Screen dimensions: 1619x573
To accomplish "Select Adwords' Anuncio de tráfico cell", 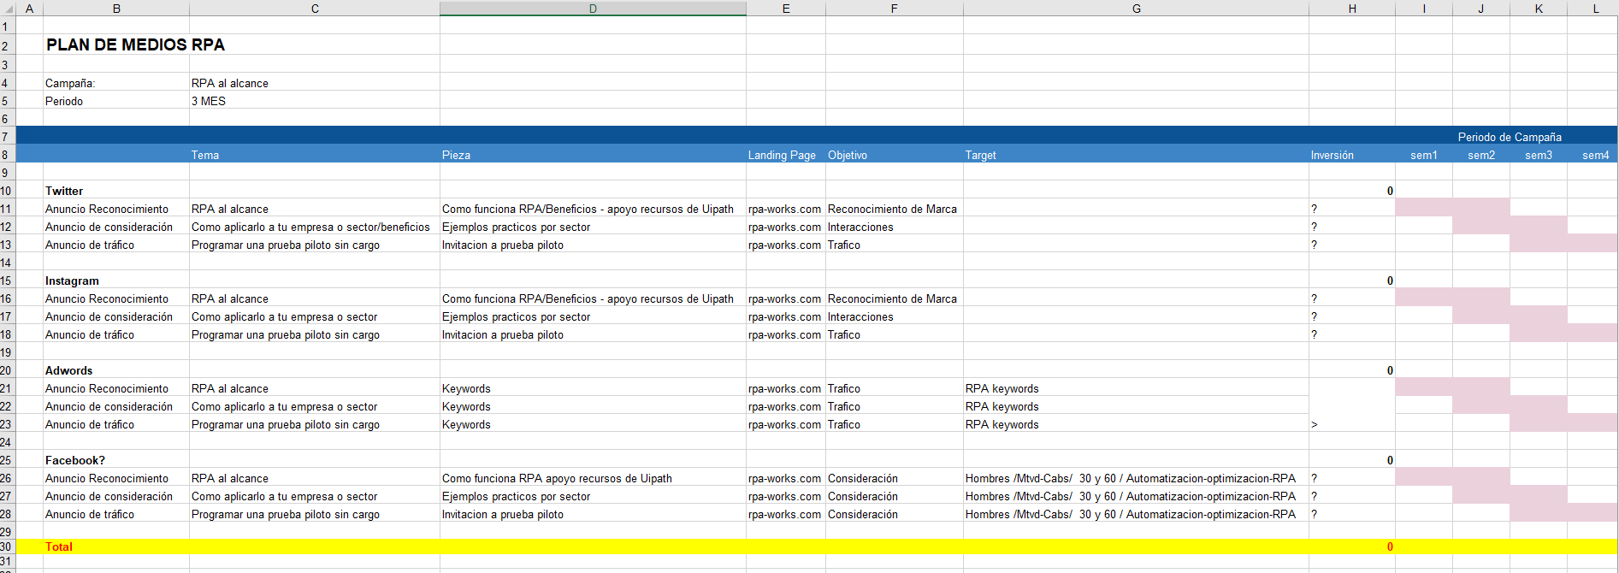I will [x=116, y=424].
